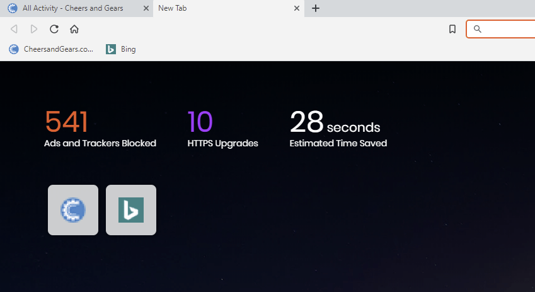This screenshot has height=292, width=535.
Task: Go to the home page
Action: 74,29
